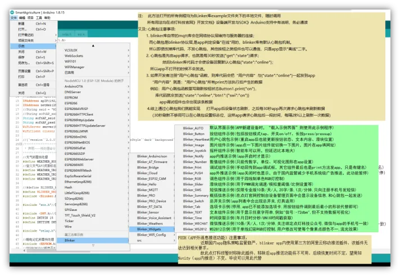The image size is (400, 276).
Task: Select EspSoftwareSerial in the examples list
Action: tap(93, 176)
